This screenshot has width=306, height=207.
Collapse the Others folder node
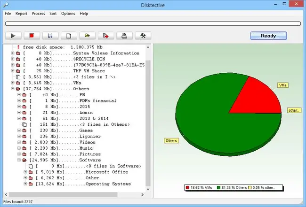13,89
